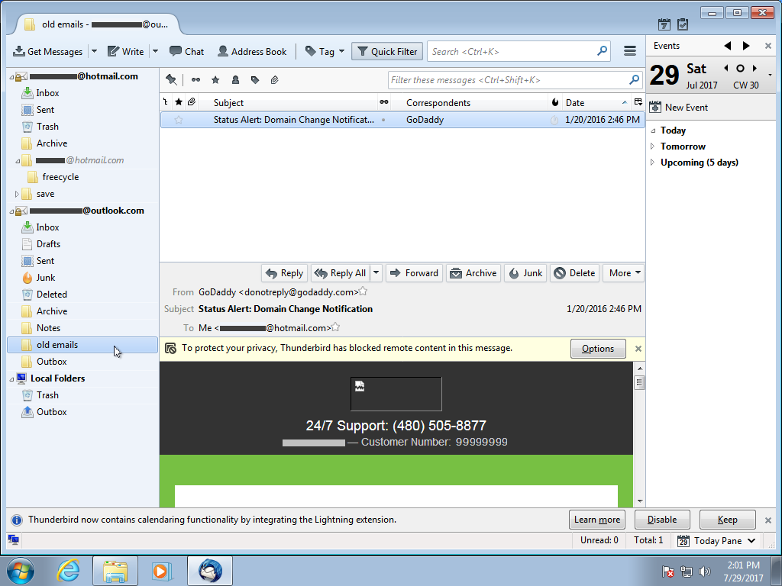Open the More actions dropdown
This screenshot has height=586, width=782.
624,273
